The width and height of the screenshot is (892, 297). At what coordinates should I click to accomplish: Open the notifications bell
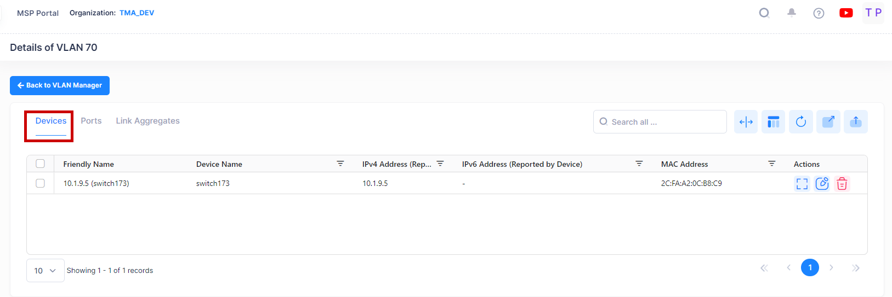791,13
